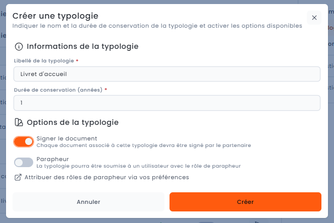Focus the Libellé de la typologie field
Viewport: 334px width, 223px height.
[x=166, y=74]
